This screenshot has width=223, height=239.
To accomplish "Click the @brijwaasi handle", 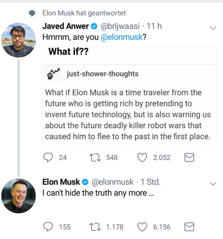I will pyautogui.click(x=120, y=26).
